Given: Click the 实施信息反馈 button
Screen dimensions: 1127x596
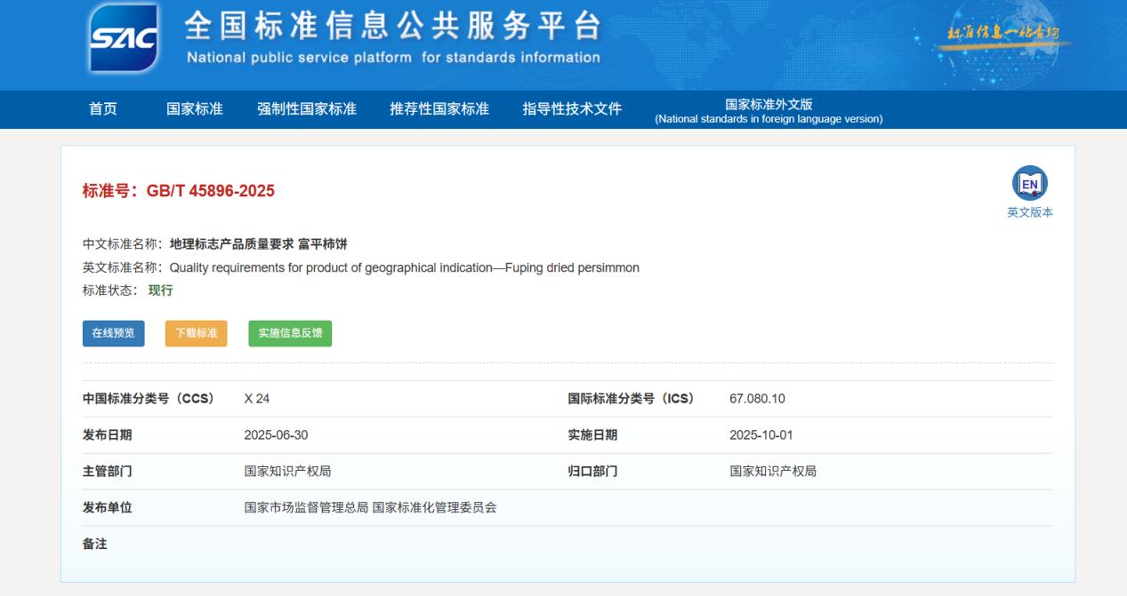Looking at the screenshot, I should click(x=290, y=333).
